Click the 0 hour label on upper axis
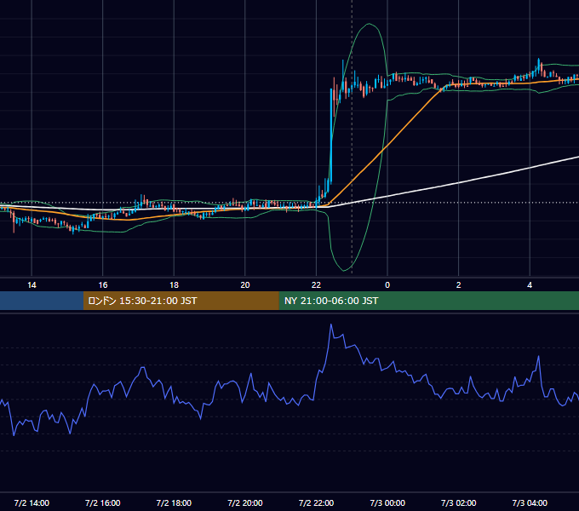The width and height of the screenshot is (579, 511). pyautogui.click(x=387, y=285)
